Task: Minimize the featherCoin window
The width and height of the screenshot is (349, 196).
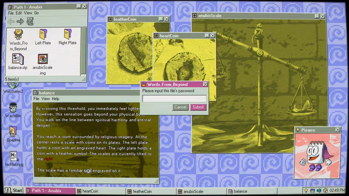Action: [x=161, y=19]
